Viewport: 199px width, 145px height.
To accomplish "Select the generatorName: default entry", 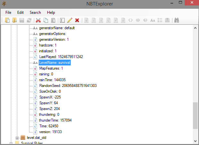I will (57, 28).
